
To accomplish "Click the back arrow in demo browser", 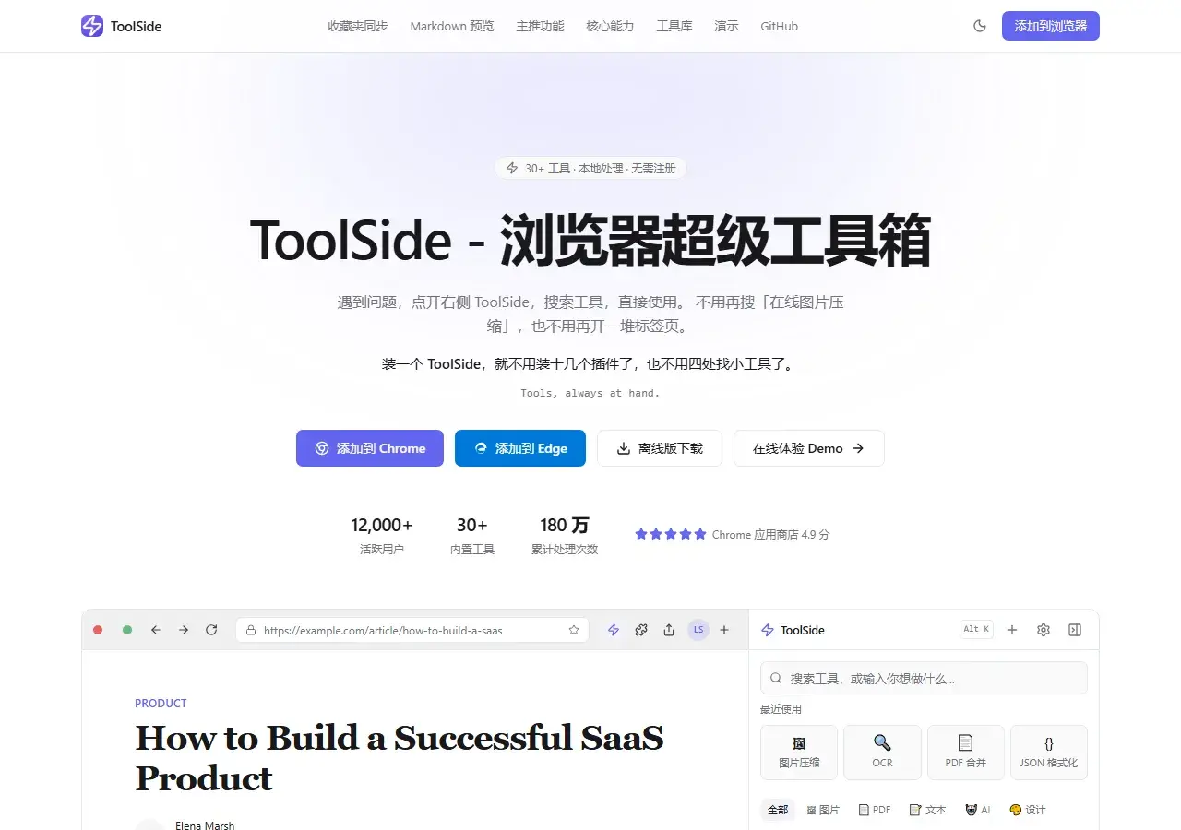I will pos(156,630).
